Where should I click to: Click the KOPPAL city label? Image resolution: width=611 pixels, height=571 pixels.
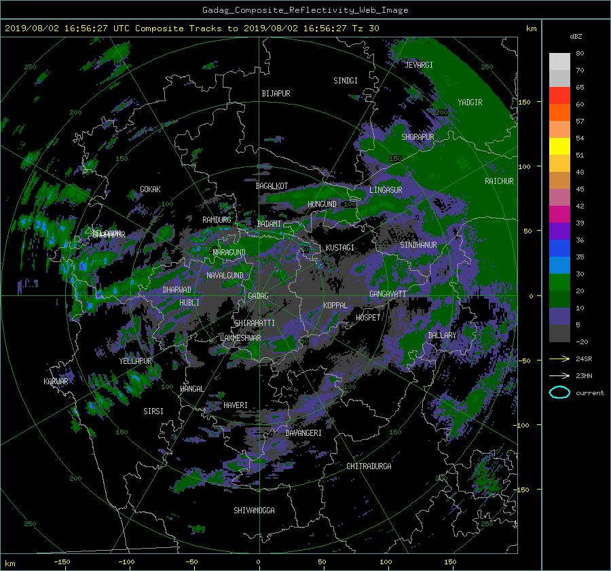[335, 306]
